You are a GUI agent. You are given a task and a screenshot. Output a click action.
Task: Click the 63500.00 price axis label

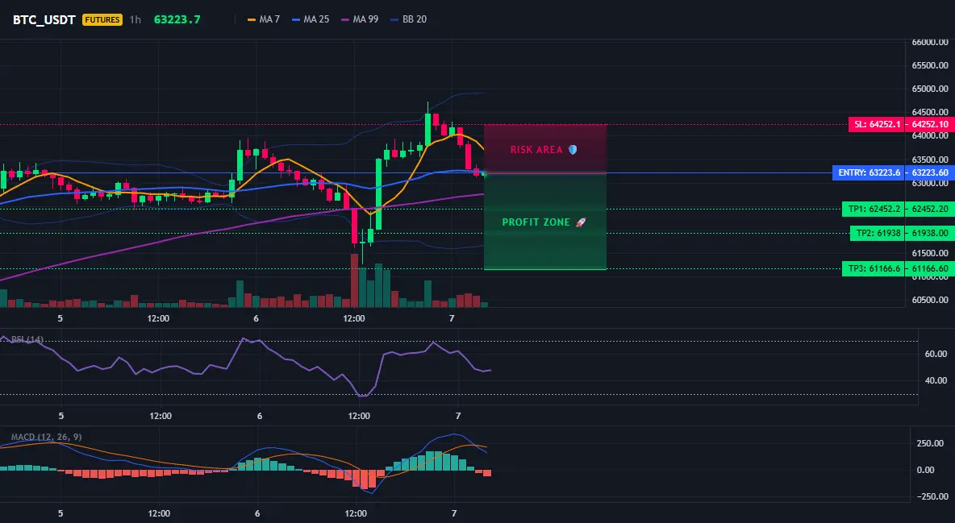click(x=930, y=160)
